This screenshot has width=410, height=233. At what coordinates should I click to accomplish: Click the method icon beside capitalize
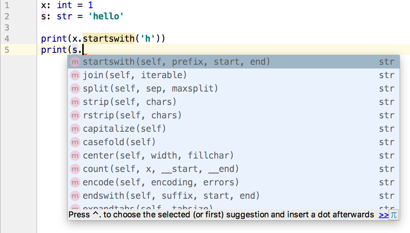click(x=76, y=129)
